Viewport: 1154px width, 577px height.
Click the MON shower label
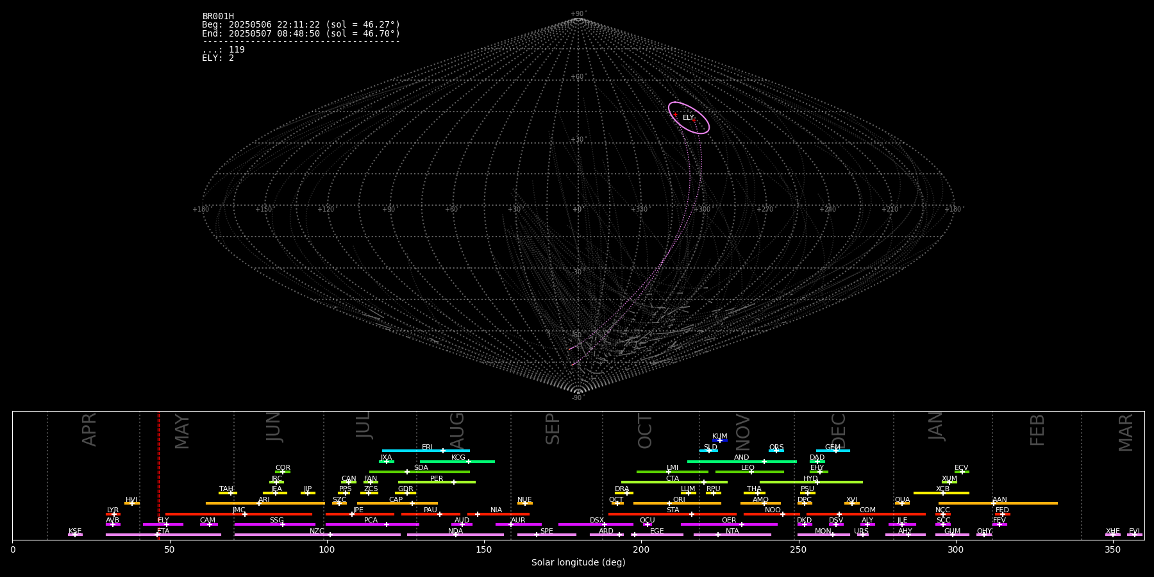823,531
